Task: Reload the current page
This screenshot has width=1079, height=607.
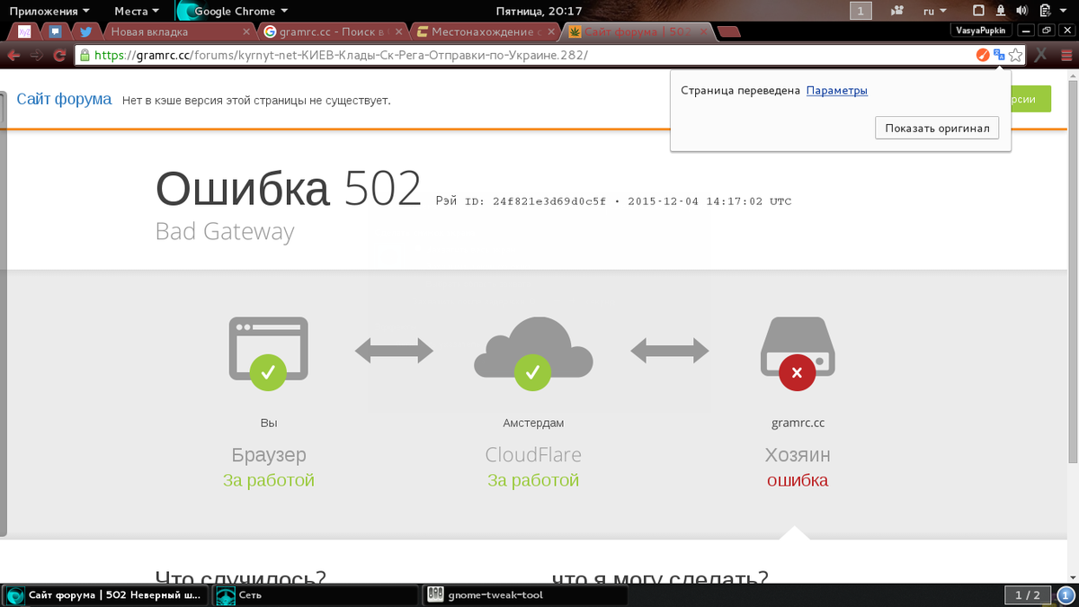Action: pyautogui.click(x=59, y=55)
